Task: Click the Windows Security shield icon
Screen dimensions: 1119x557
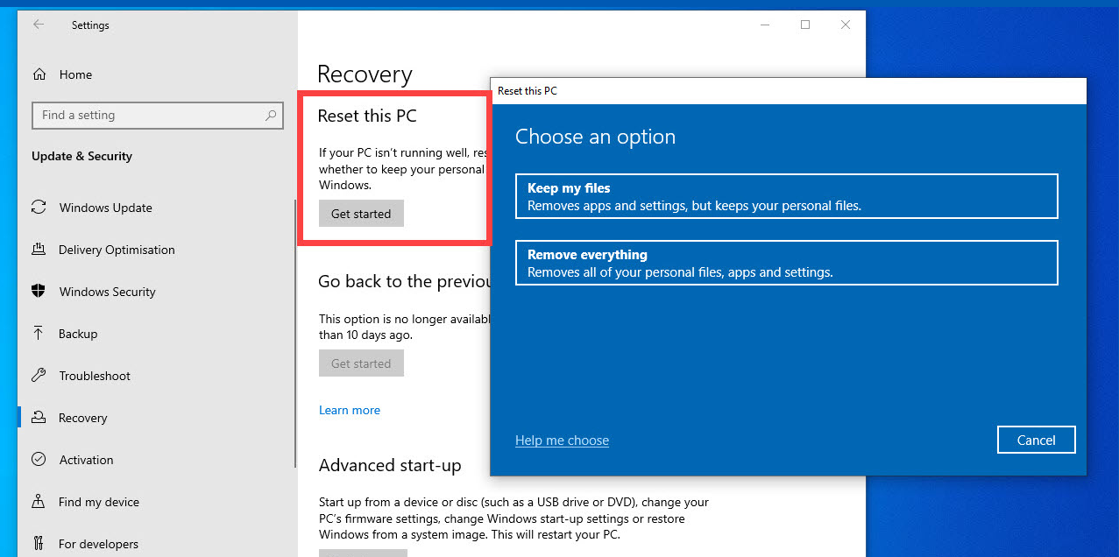Action: (x=39, y=292)
